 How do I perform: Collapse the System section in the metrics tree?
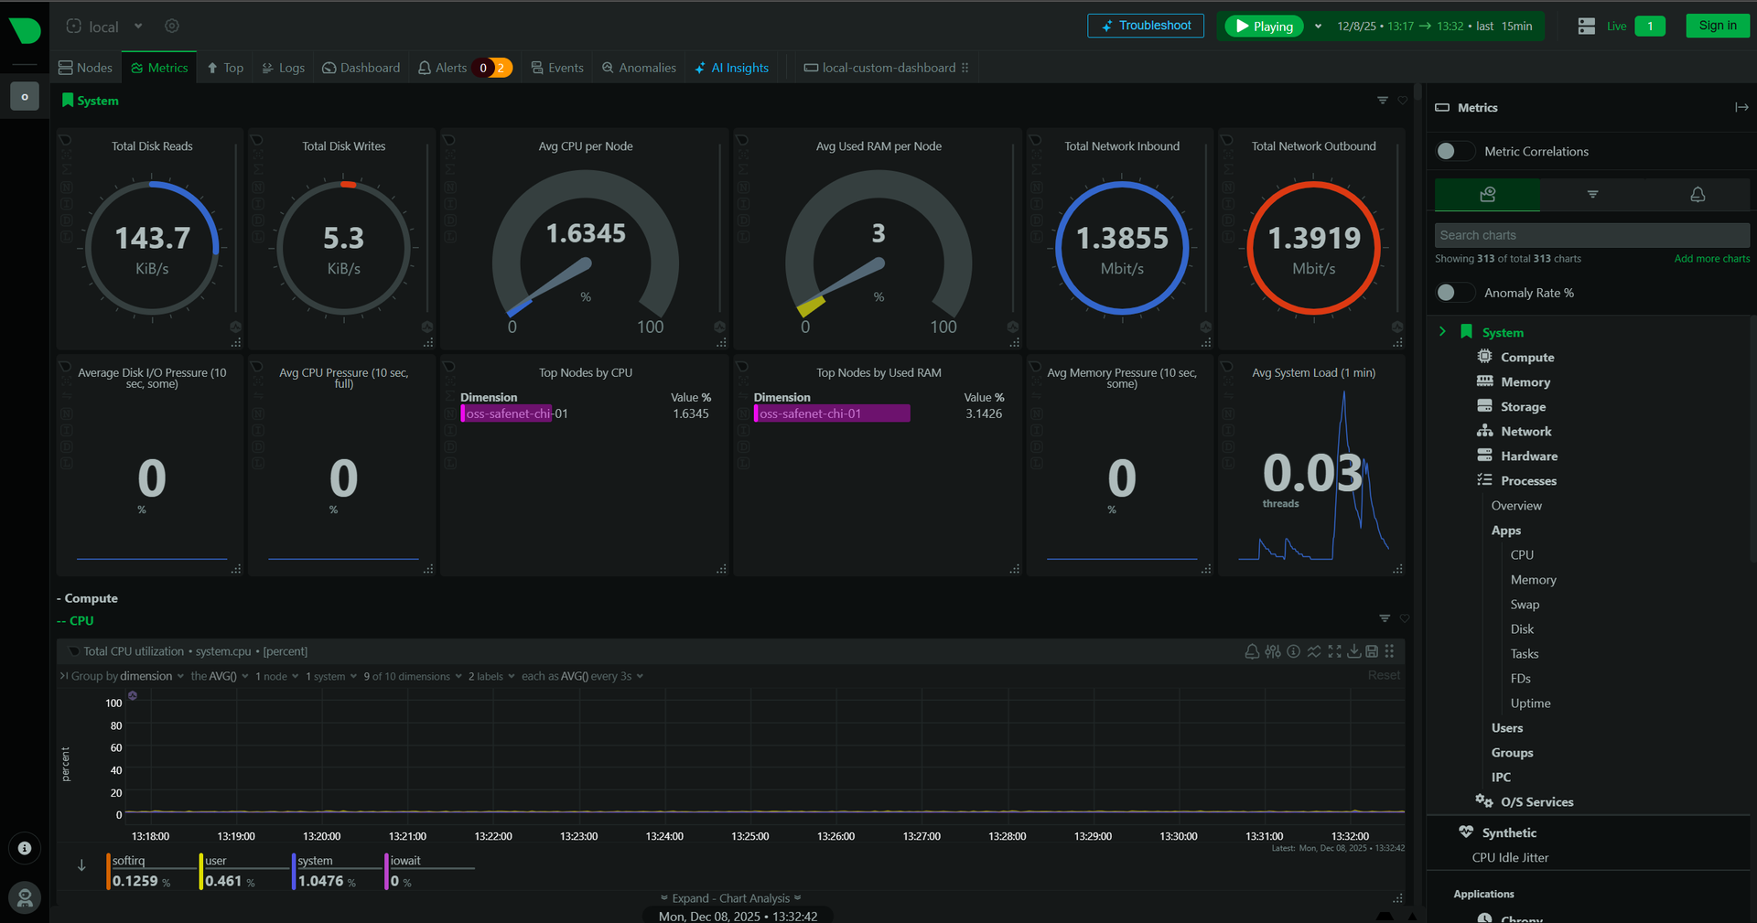point(1443,331)
